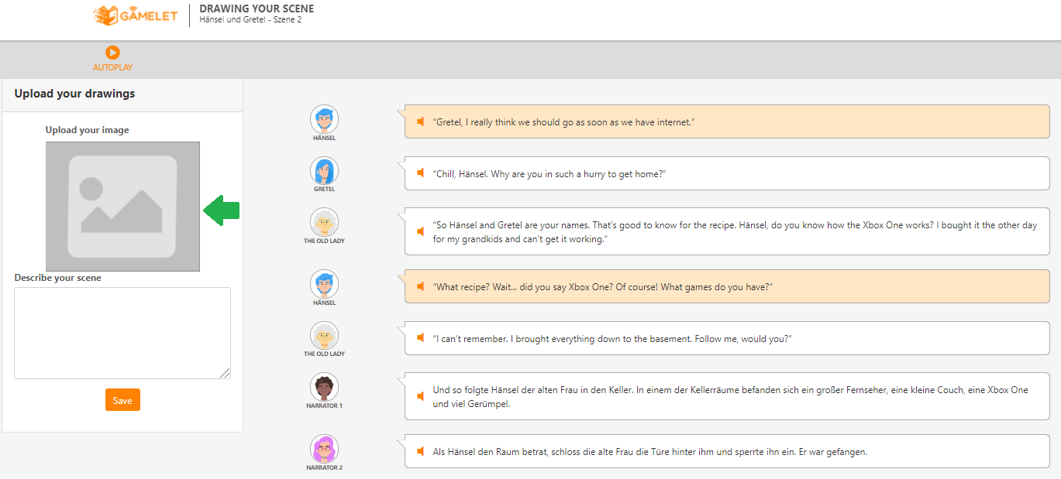Play audio for "Und so folgte Hänsel" narration
1061x479 pixels.
[421, 396]
